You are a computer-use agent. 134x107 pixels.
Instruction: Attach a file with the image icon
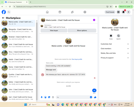point(45,97)
